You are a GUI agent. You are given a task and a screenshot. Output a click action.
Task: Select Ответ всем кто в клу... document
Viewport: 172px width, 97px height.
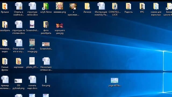click(x=19, y=43)
